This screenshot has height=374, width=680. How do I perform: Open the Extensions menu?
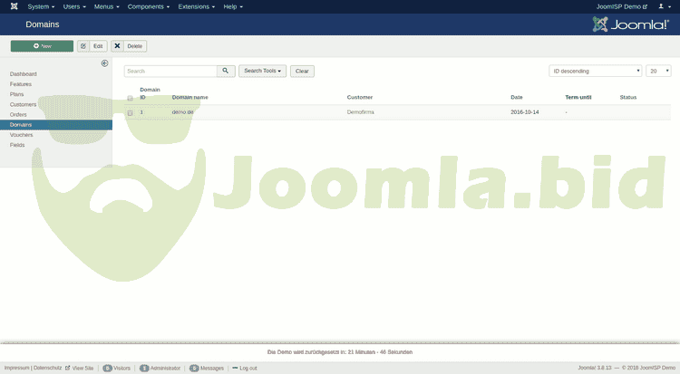[196, 6]
